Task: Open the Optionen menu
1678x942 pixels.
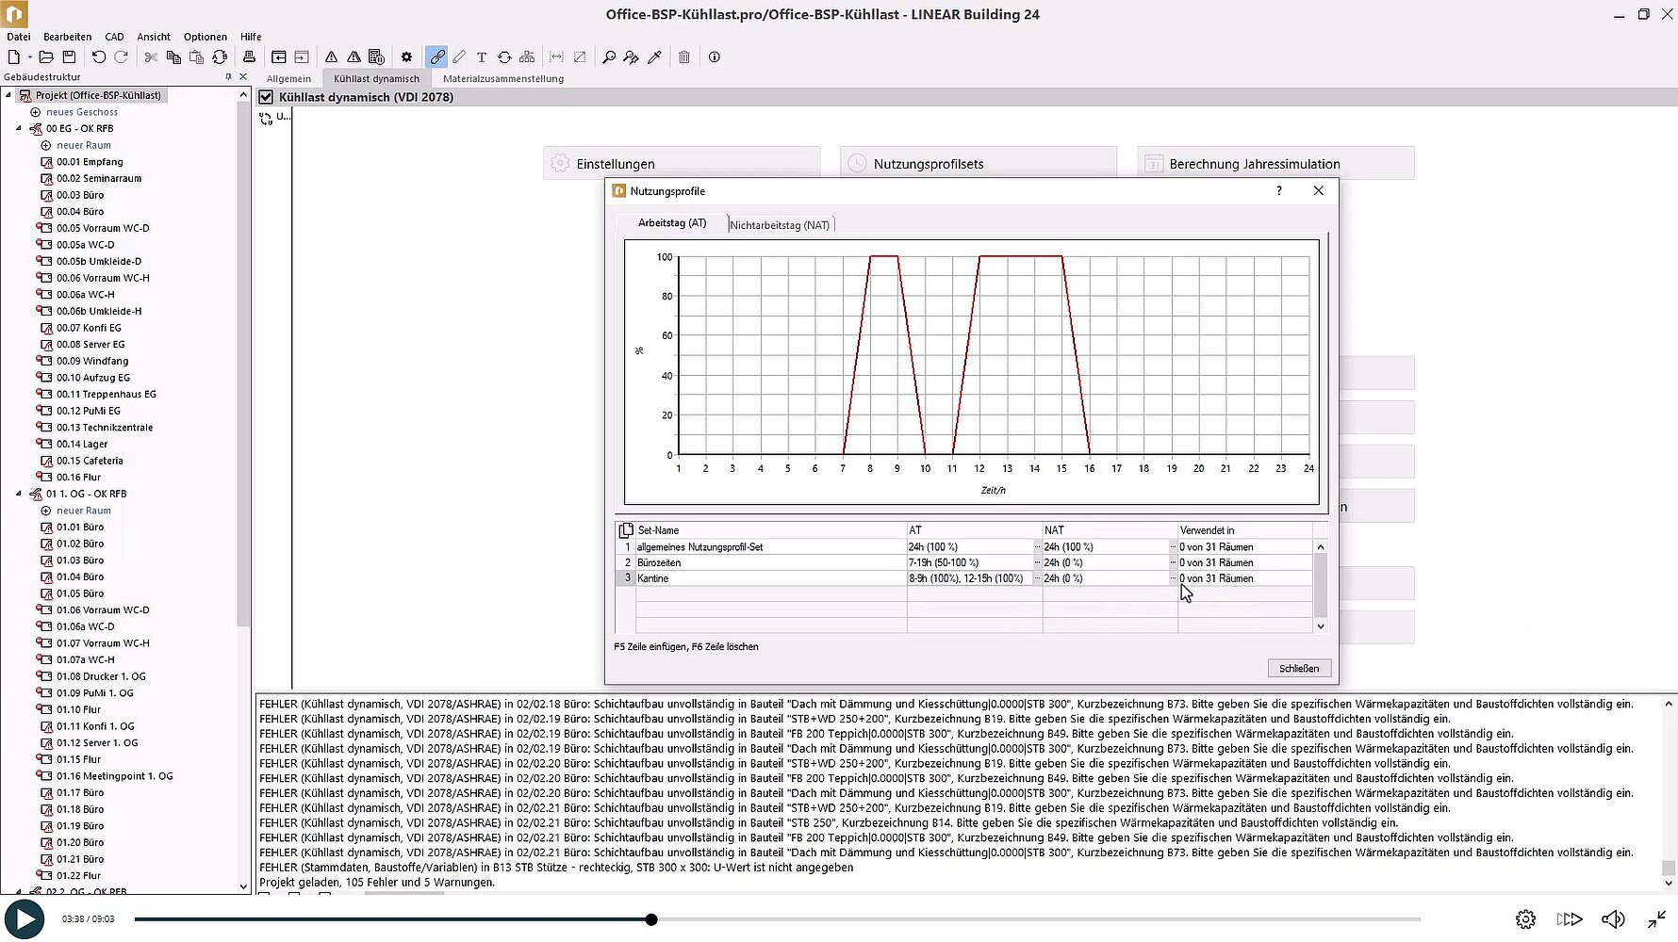Action: [x=205, y=37]
